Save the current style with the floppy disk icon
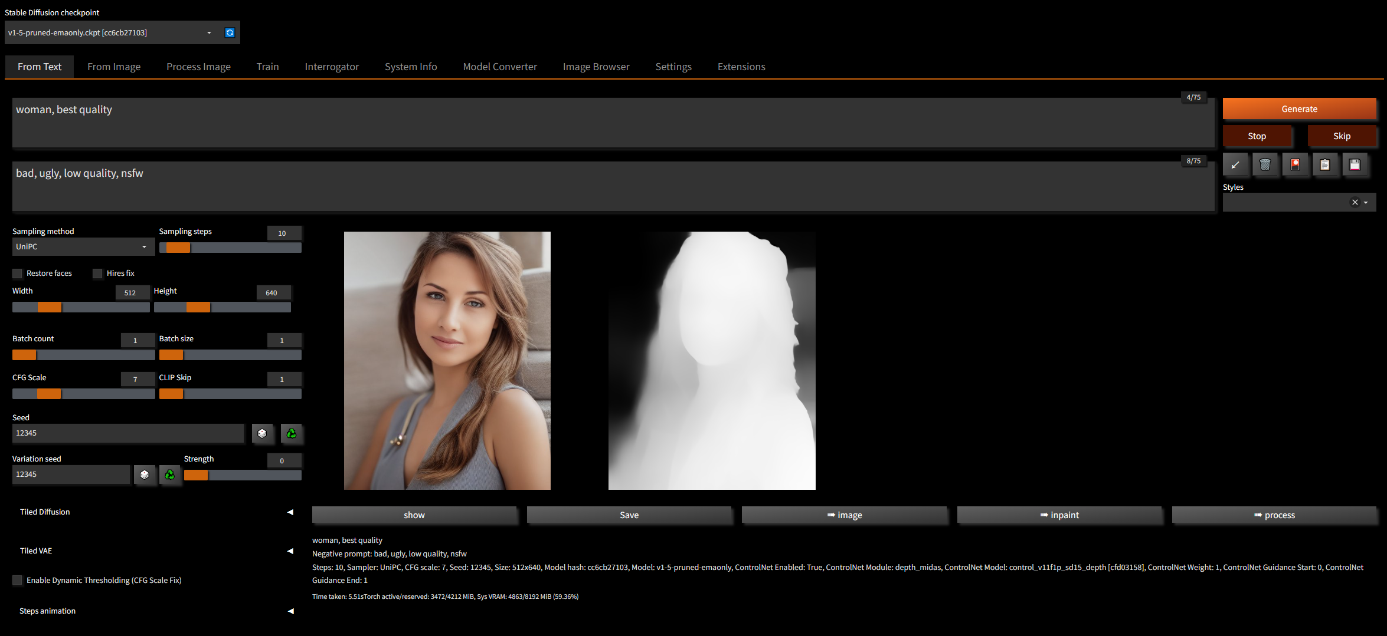The height and width of the screenshot is (636, 1387). (1356, 165)
